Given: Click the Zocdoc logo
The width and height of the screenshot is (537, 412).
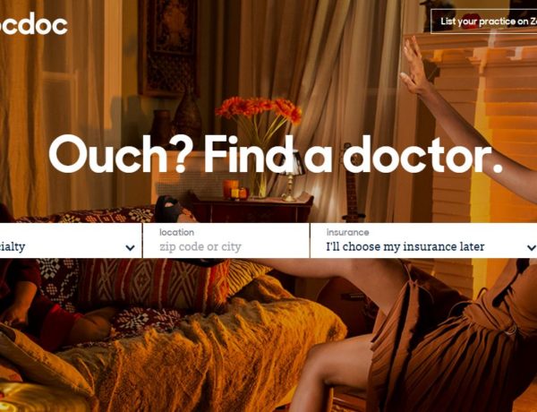Looking at the screenshot, I should [x=34, y=23].
